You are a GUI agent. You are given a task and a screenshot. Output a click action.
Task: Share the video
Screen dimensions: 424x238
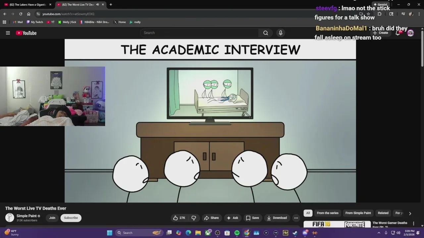[211, 218]
